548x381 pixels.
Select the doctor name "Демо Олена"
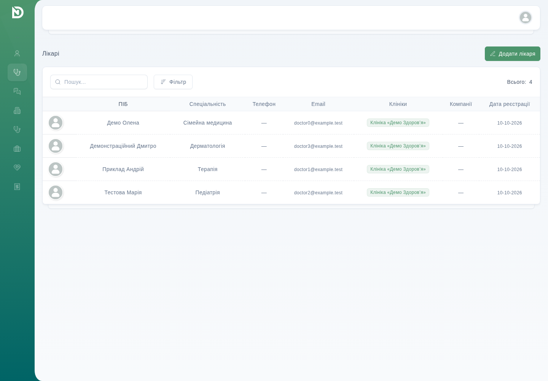[x=123, y=123]
